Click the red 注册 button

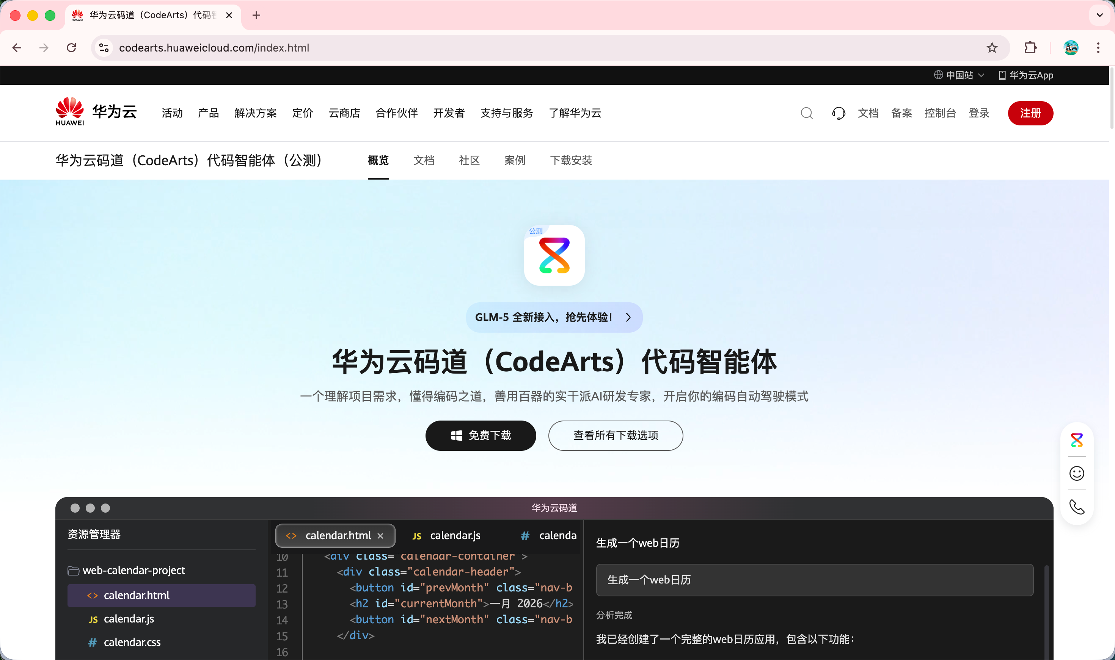(1030, 113)
